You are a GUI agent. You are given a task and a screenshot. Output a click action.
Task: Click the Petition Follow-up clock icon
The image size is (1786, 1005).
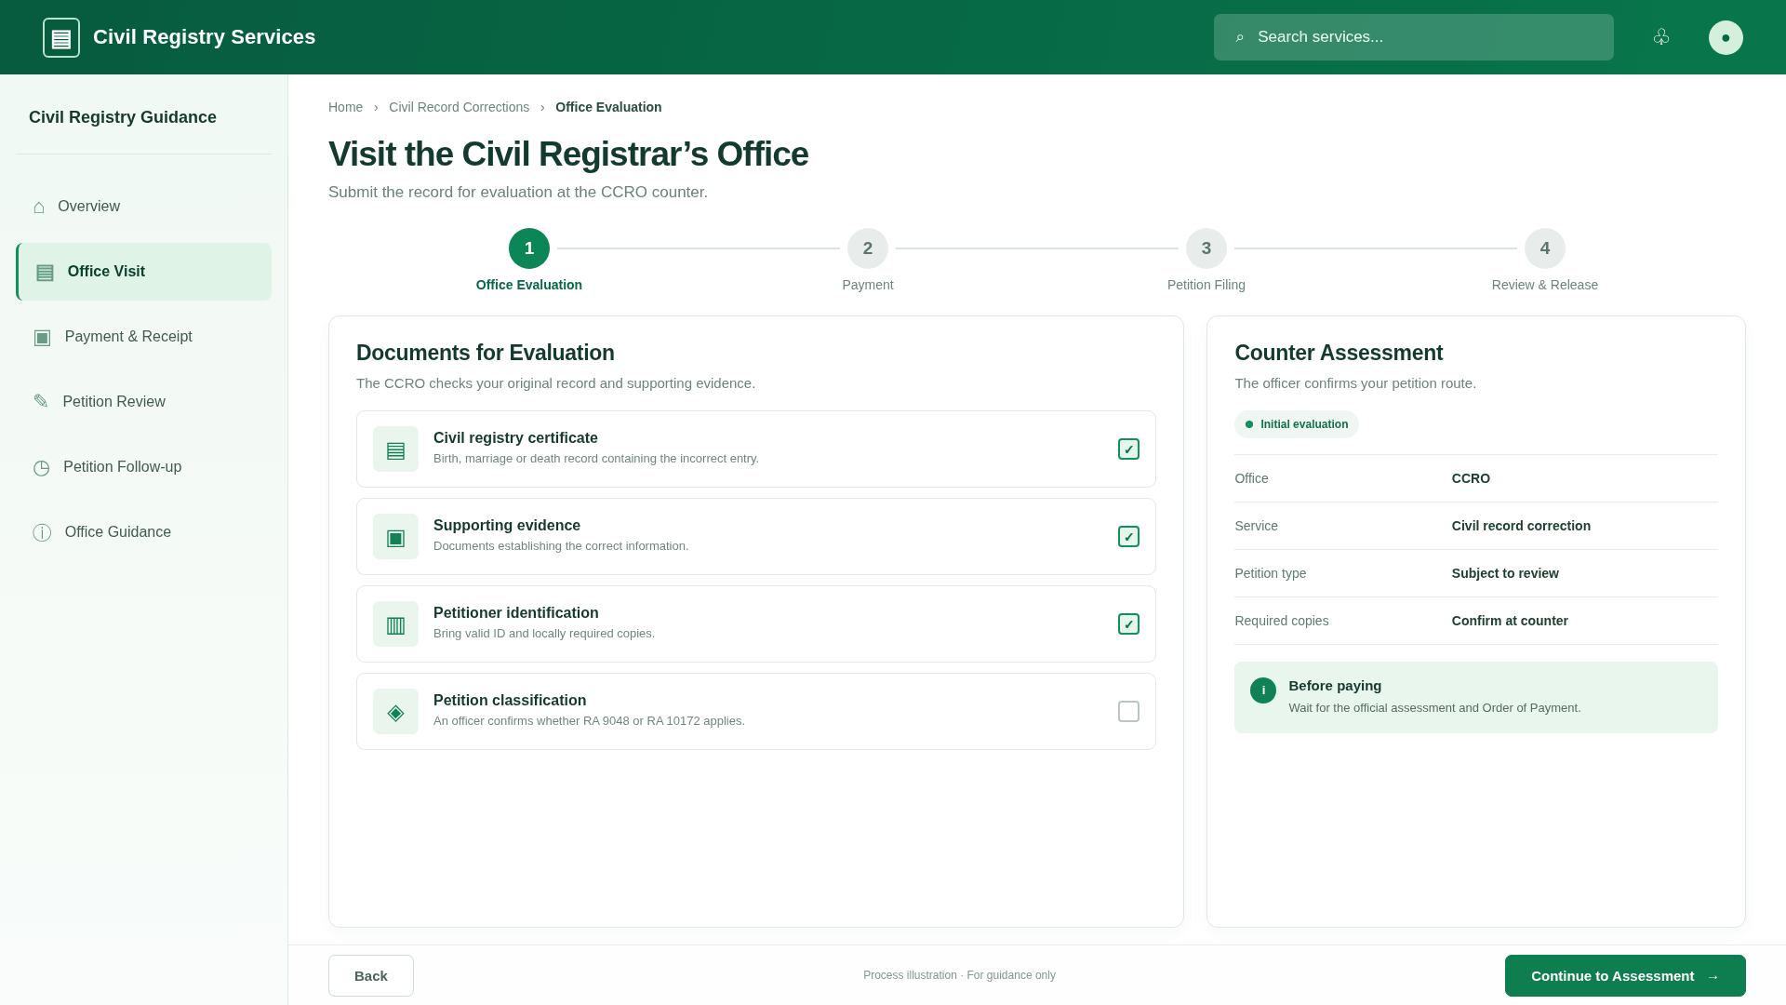(x=41, y=467)
